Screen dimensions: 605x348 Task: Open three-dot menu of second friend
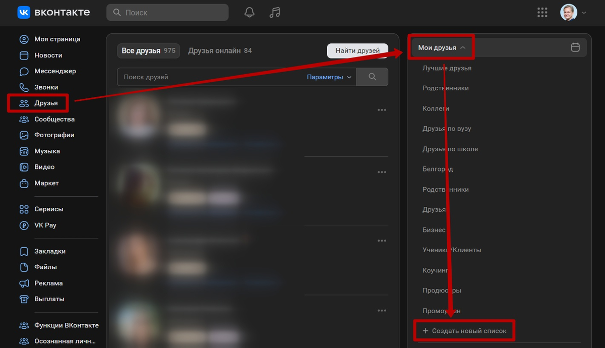click(382, 172)
